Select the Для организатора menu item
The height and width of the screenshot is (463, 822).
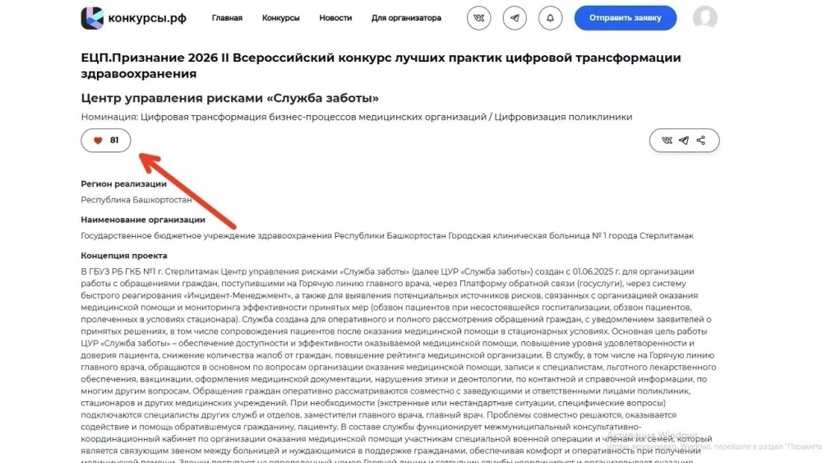coord(406,18)
